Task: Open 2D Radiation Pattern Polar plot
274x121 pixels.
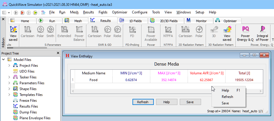Action: click(x=199, y=31)
